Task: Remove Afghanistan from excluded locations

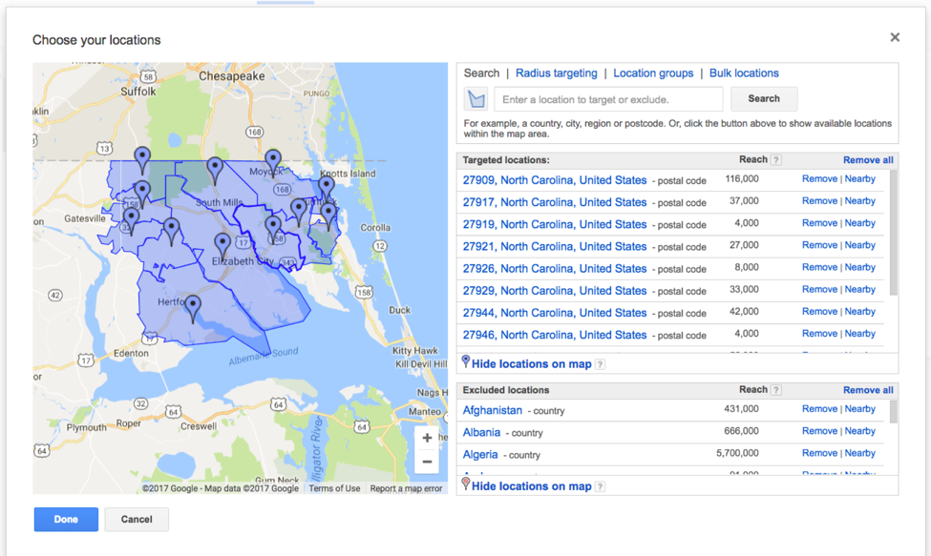Action: (x=819, y=409)
